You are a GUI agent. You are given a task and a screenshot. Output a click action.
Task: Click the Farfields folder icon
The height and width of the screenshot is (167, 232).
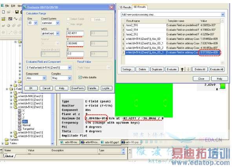point(7,139)
